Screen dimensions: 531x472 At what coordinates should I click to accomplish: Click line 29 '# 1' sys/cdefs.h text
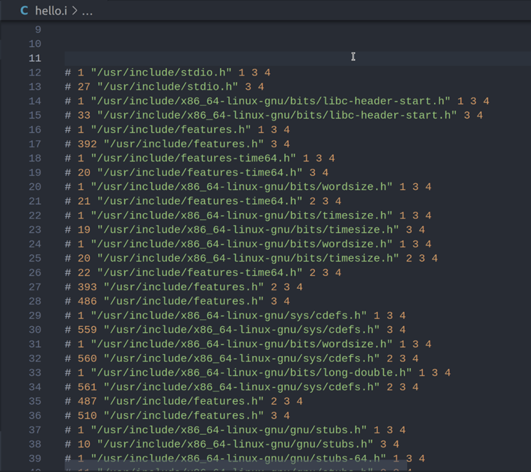pyautogui.click(x=236, y=315)
